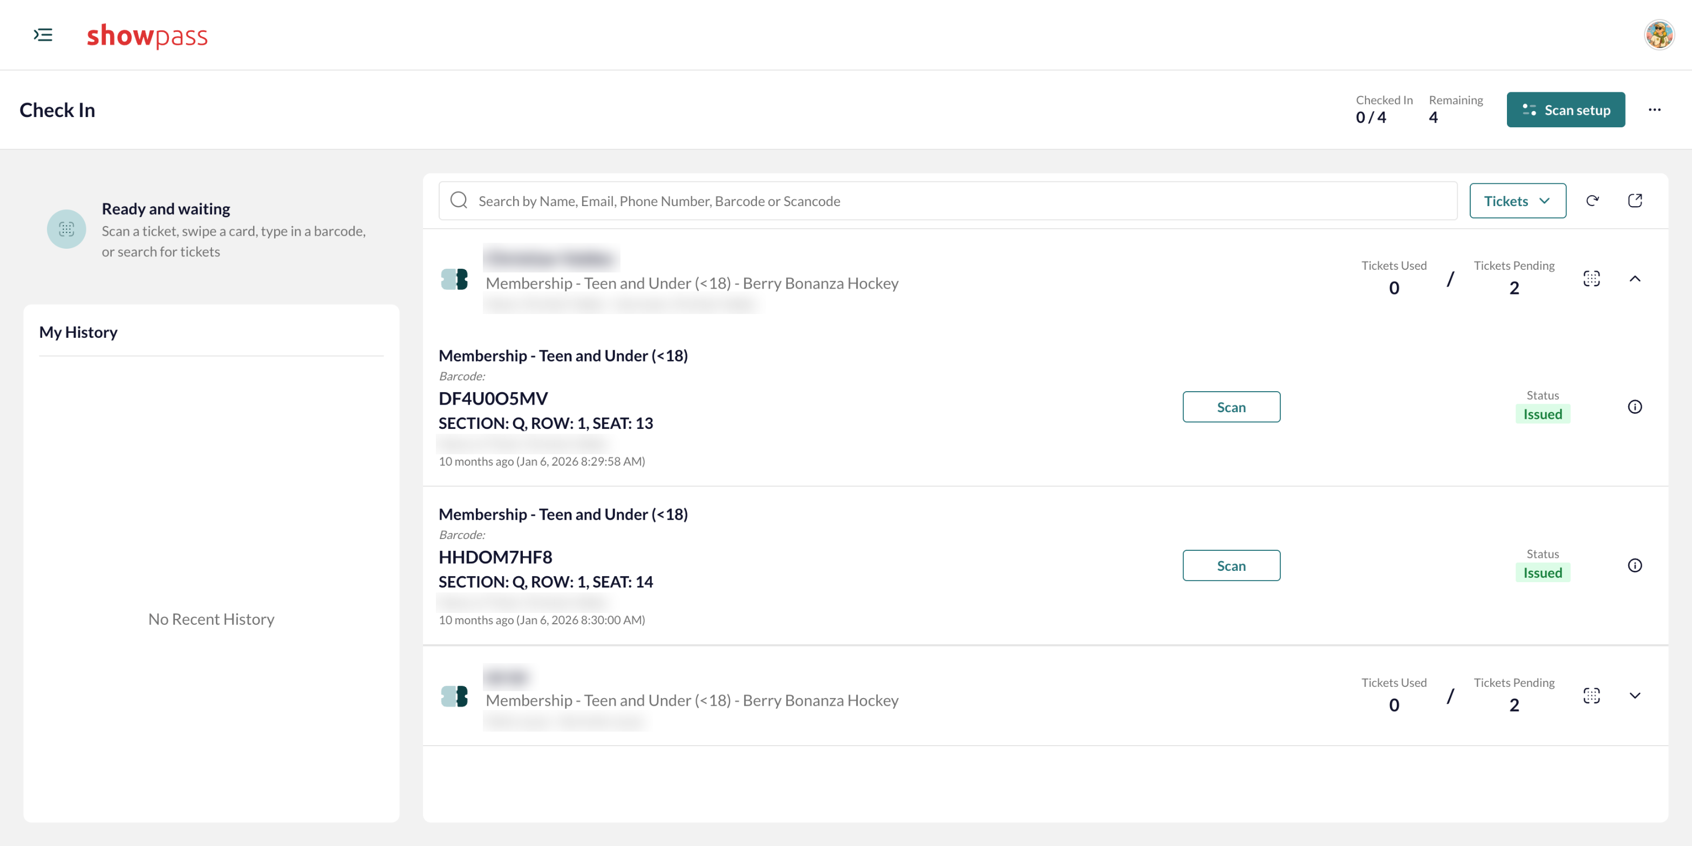
Task: Open the sidebar navigation menu icon
Action: click(x=43, y=35)
